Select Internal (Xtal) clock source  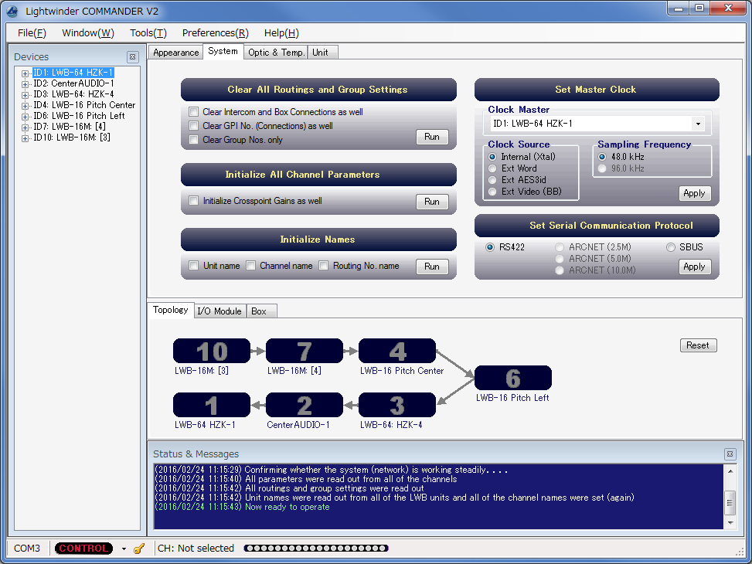(x=492, y=157)
